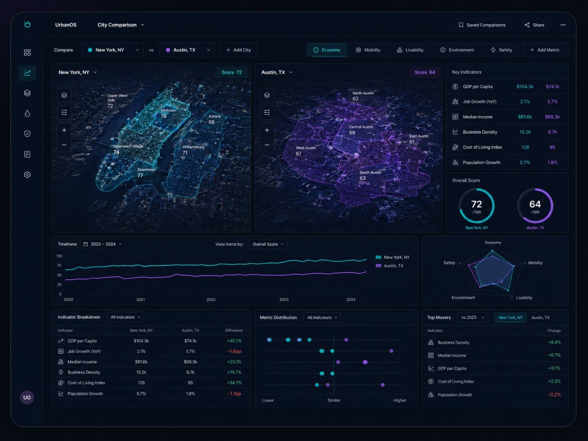Viewport: 588px width, 441px height.
Task: Open the water droplet icon in sidebar
Action: click(27, 113)
